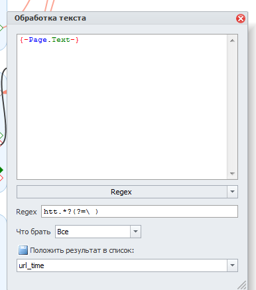The width and height of the screenshot is (256, 290).
Task: Click the resize grip in dialog corner
Action: [242, 285]
